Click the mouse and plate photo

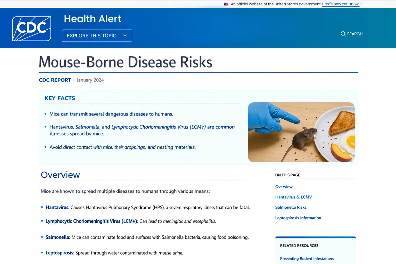click(301, 132)
